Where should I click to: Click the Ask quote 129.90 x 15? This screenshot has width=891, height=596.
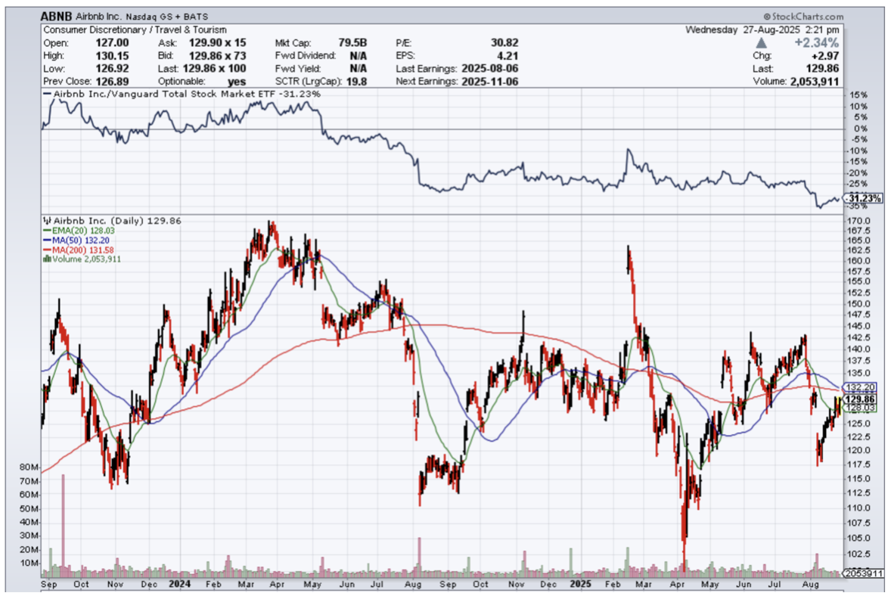[218, 42]
